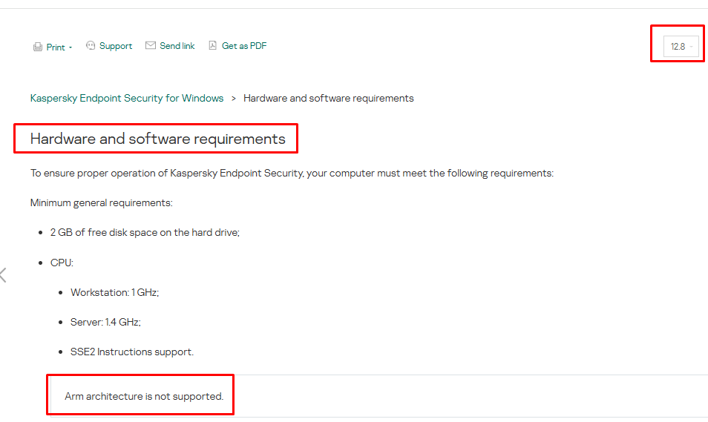This screenshot has height=422, width=708.
Task: Click the Send link text
Action: [177, 46]
